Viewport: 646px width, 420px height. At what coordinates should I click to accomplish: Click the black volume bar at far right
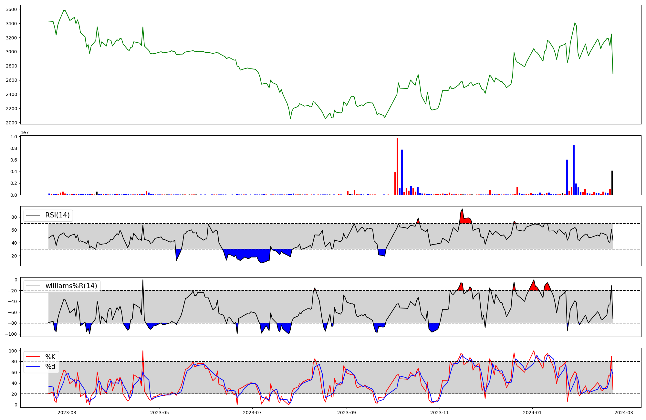pos(612,184)
